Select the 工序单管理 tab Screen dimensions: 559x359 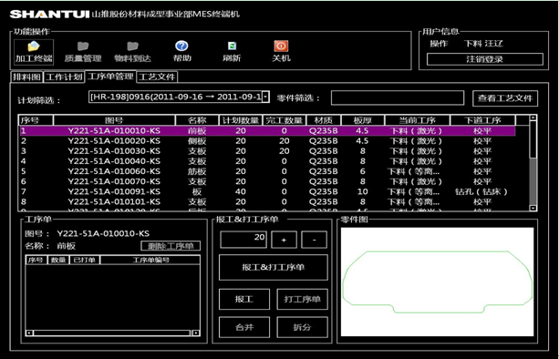point(110,77)
